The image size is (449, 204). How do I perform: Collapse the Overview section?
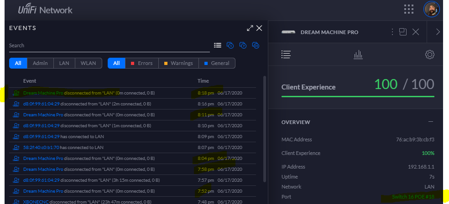click(431, 122)
